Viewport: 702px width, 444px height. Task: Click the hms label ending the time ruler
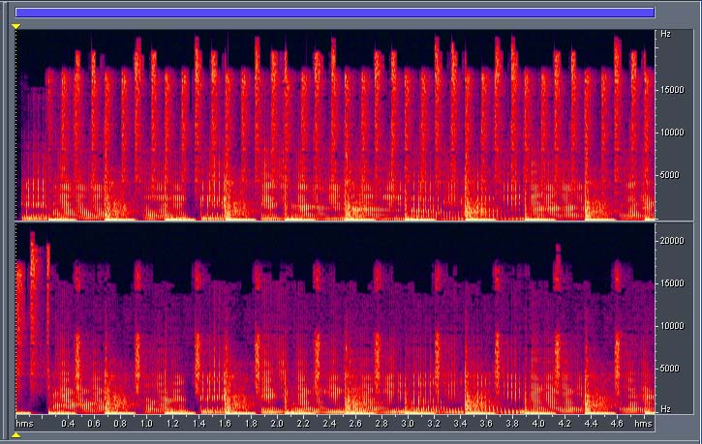[x=643, y=424]
